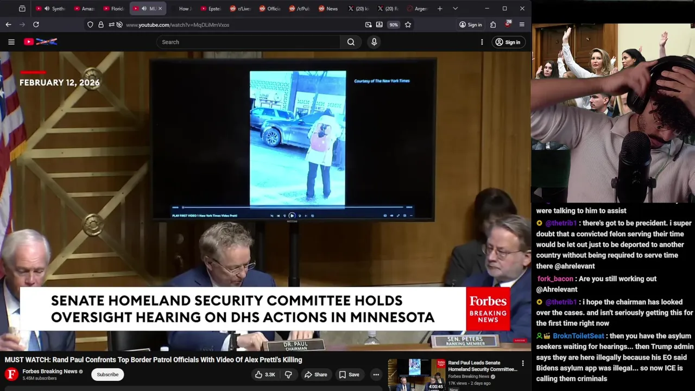Open the Forbes Breaking News channel name link
Screen dimensions: 695x391
[x=50, y=371]
